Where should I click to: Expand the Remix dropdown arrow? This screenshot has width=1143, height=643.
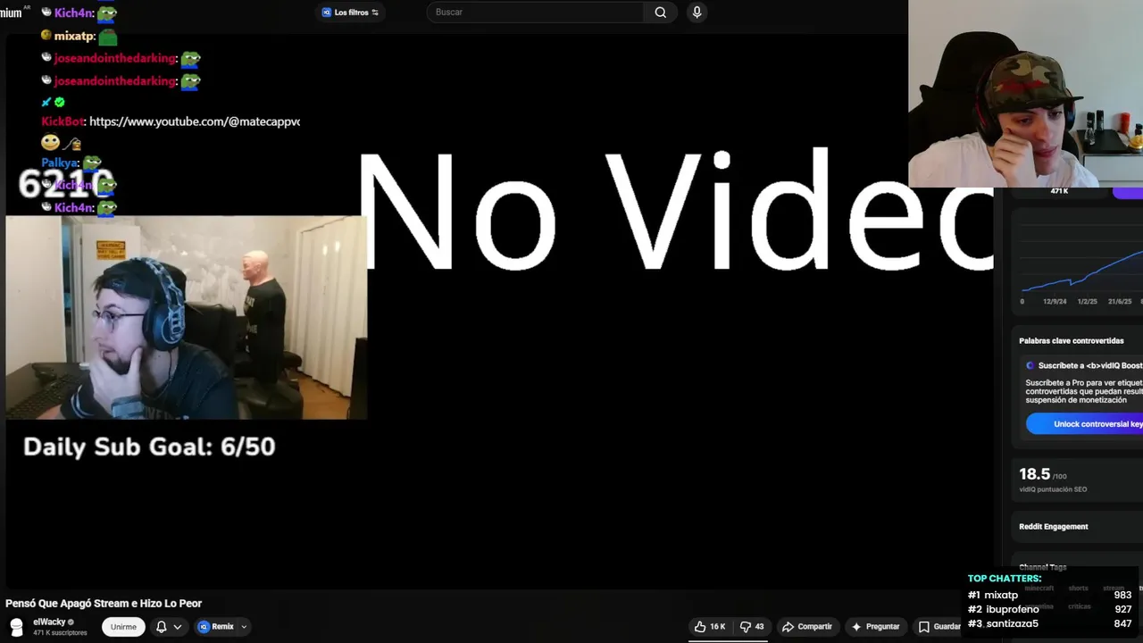coord(244,627)
